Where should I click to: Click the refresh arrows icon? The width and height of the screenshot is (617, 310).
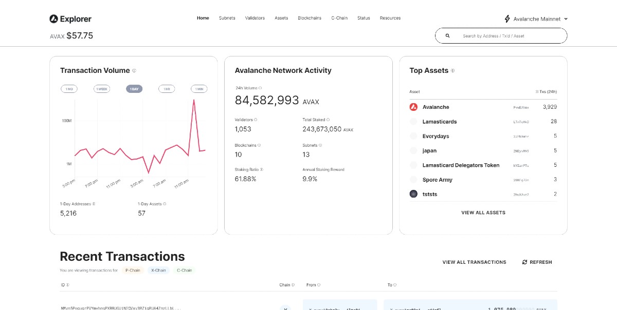[524, 262]
